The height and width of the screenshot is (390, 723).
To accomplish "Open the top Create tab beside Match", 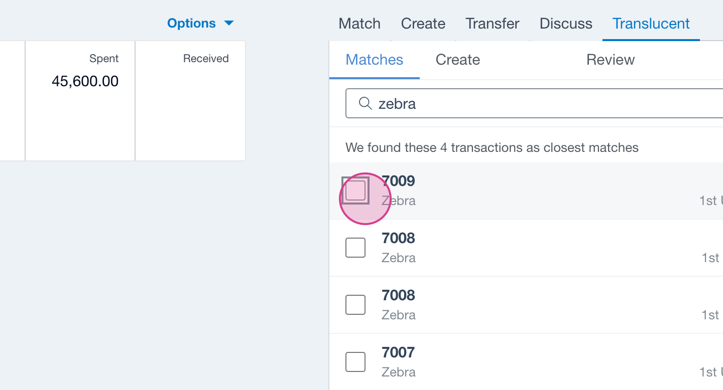I will 423,24.
